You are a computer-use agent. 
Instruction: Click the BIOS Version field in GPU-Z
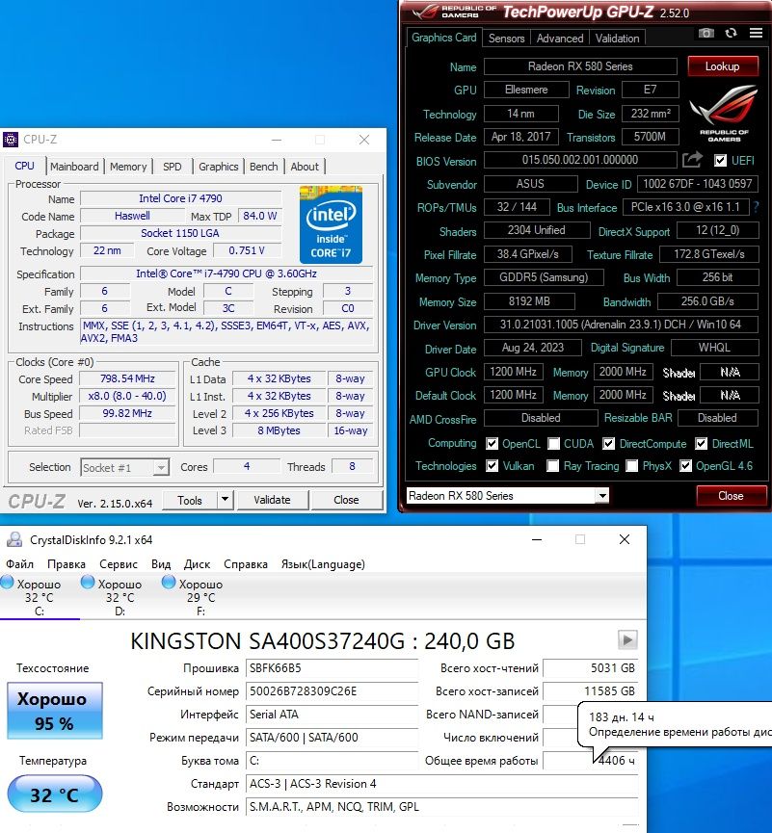point(580,159)
